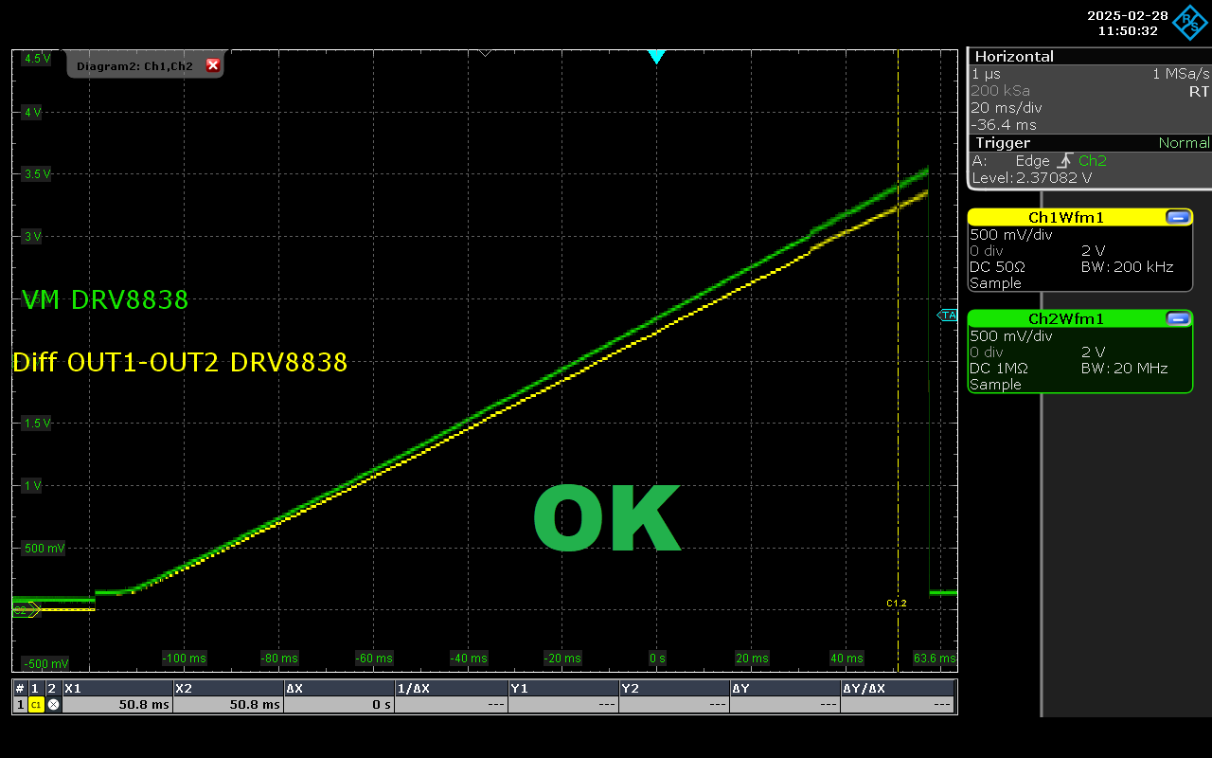Click Ch2Wfm1's 2 V offset value
The width and height of the screenshot is (1212, 758).
(1093, 352)
